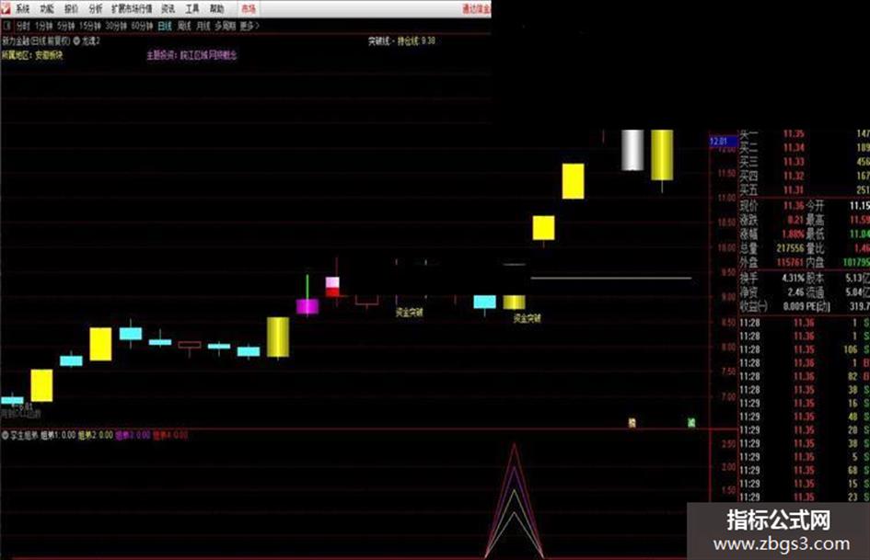This screenshot has width=870, height=560.
Task: Open the 分析 menu
Action: 96,9
